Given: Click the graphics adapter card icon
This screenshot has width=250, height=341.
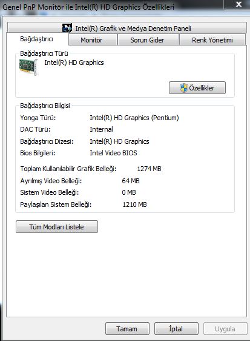Looking at the screenshot, I should [x=29, y=67].
